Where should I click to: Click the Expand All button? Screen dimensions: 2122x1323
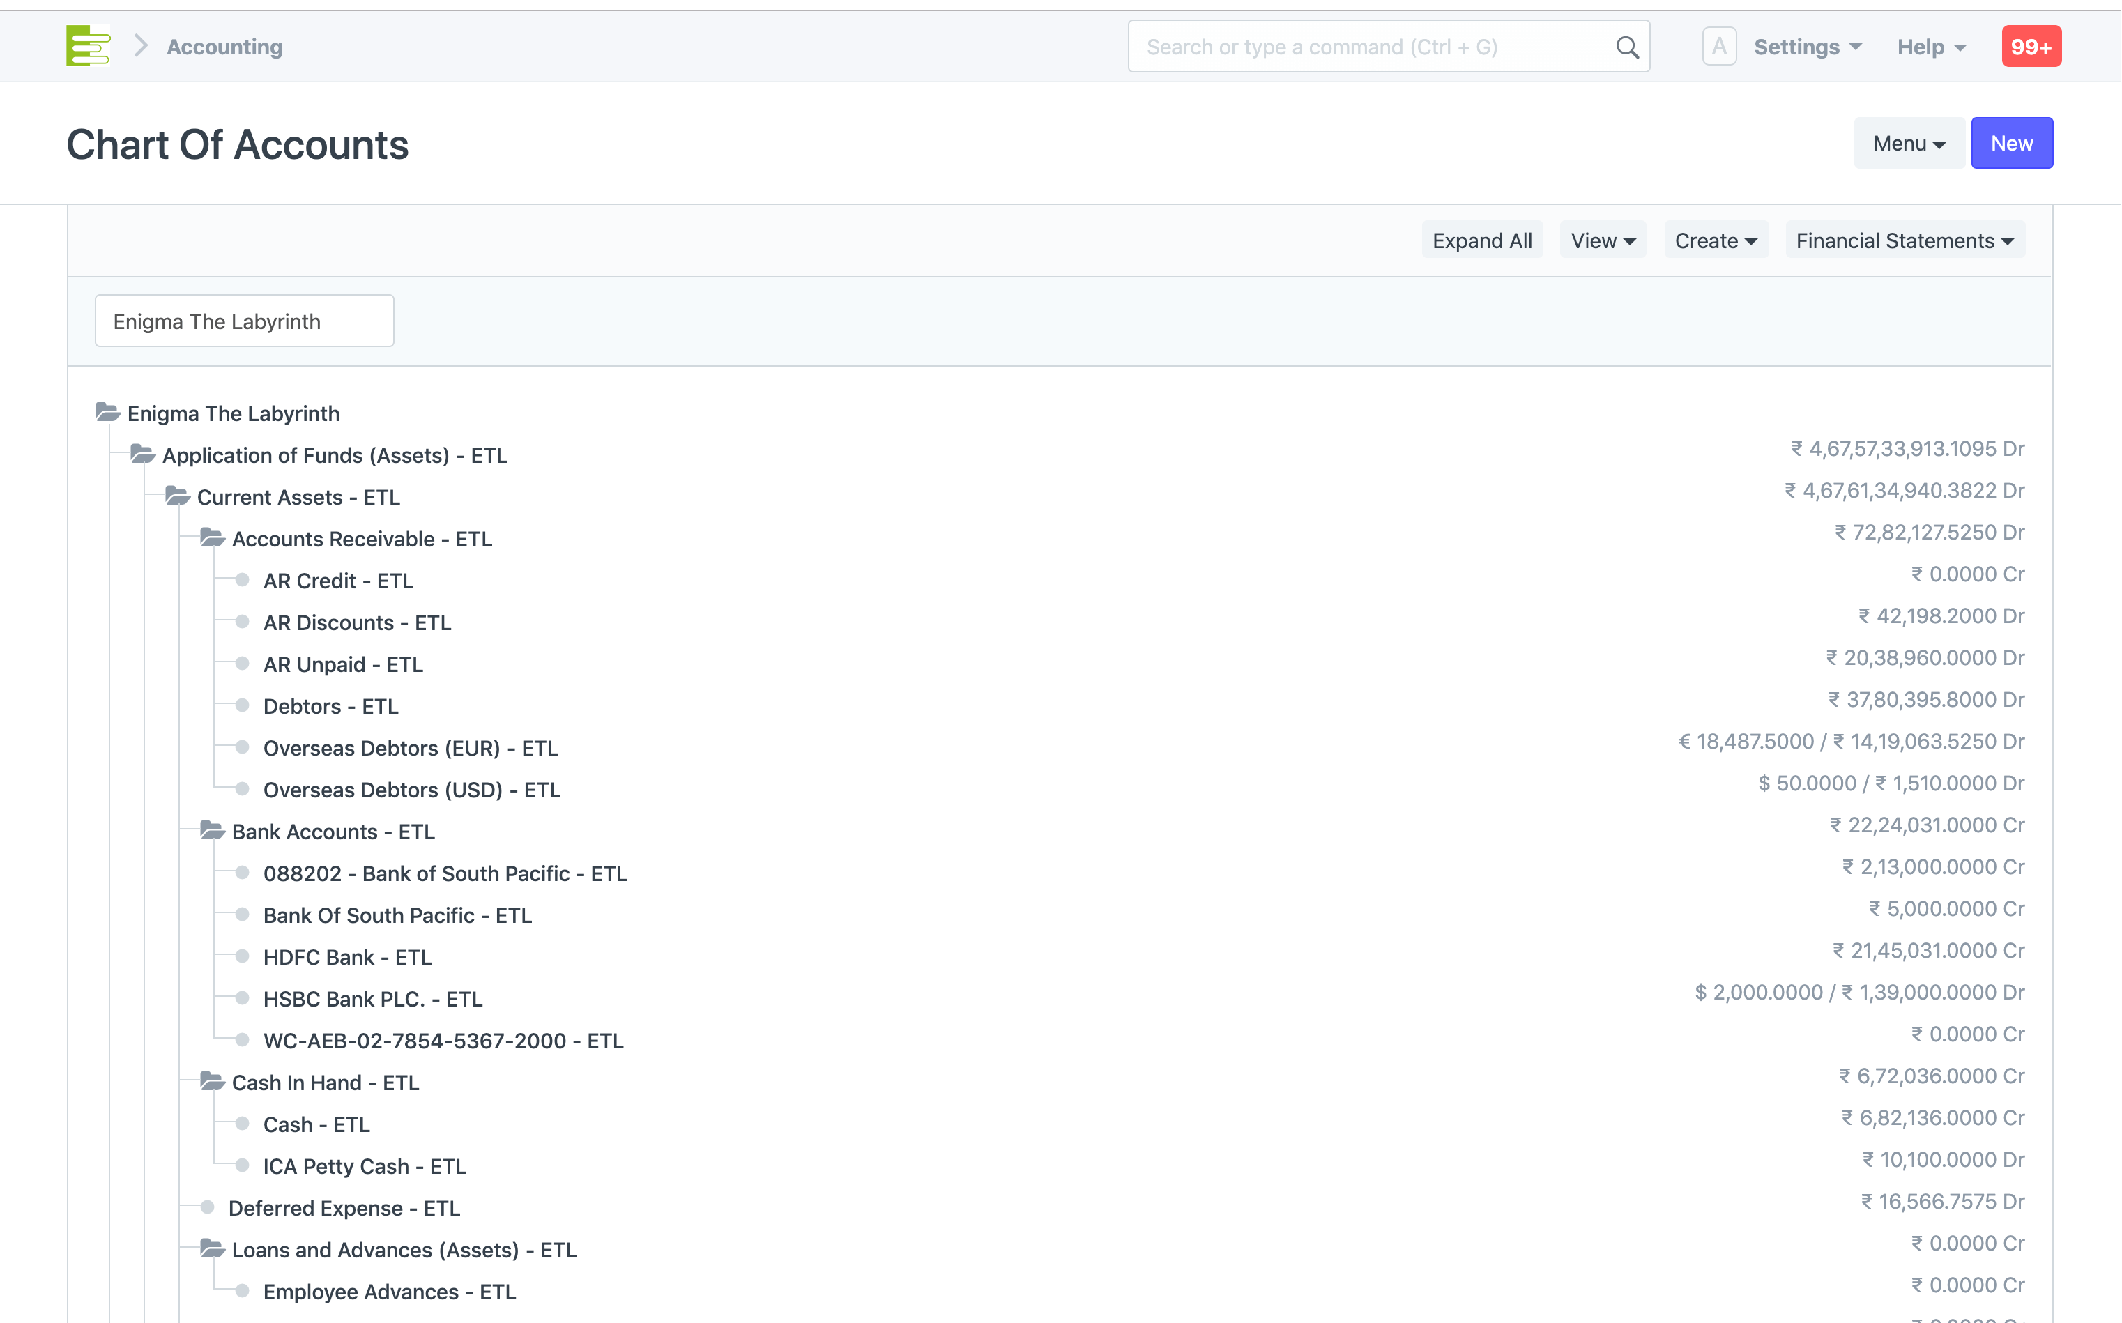pyautogui.click(x=1481, y=240)
